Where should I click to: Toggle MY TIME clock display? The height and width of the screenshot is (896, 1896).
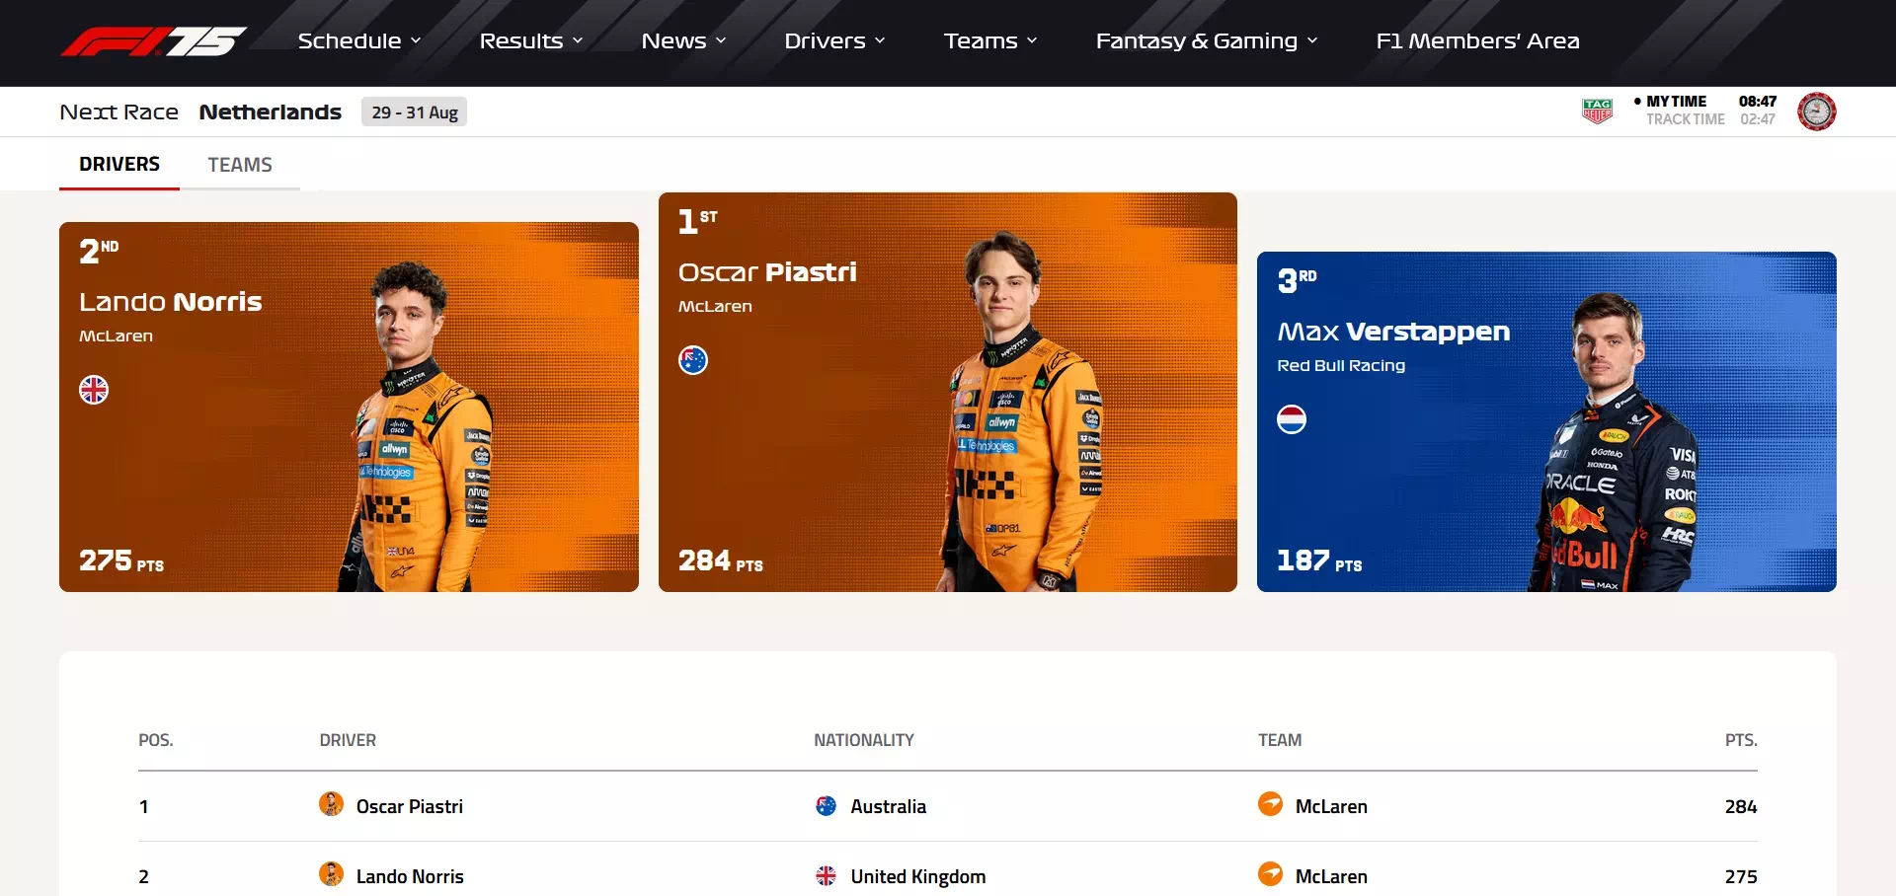(x=1676, y=102)
